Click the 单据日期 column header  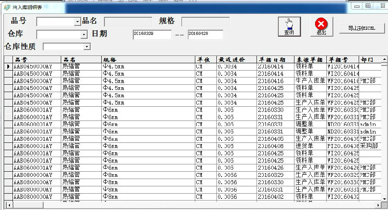click(275, 59)
